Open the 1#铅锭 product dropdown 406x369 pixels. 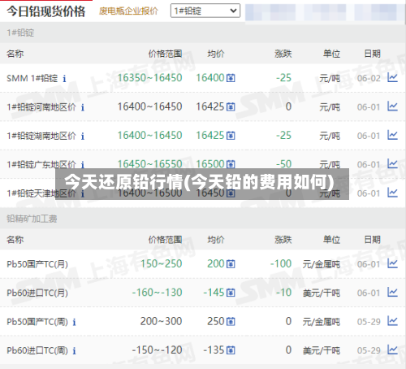[x=205, y=11]
